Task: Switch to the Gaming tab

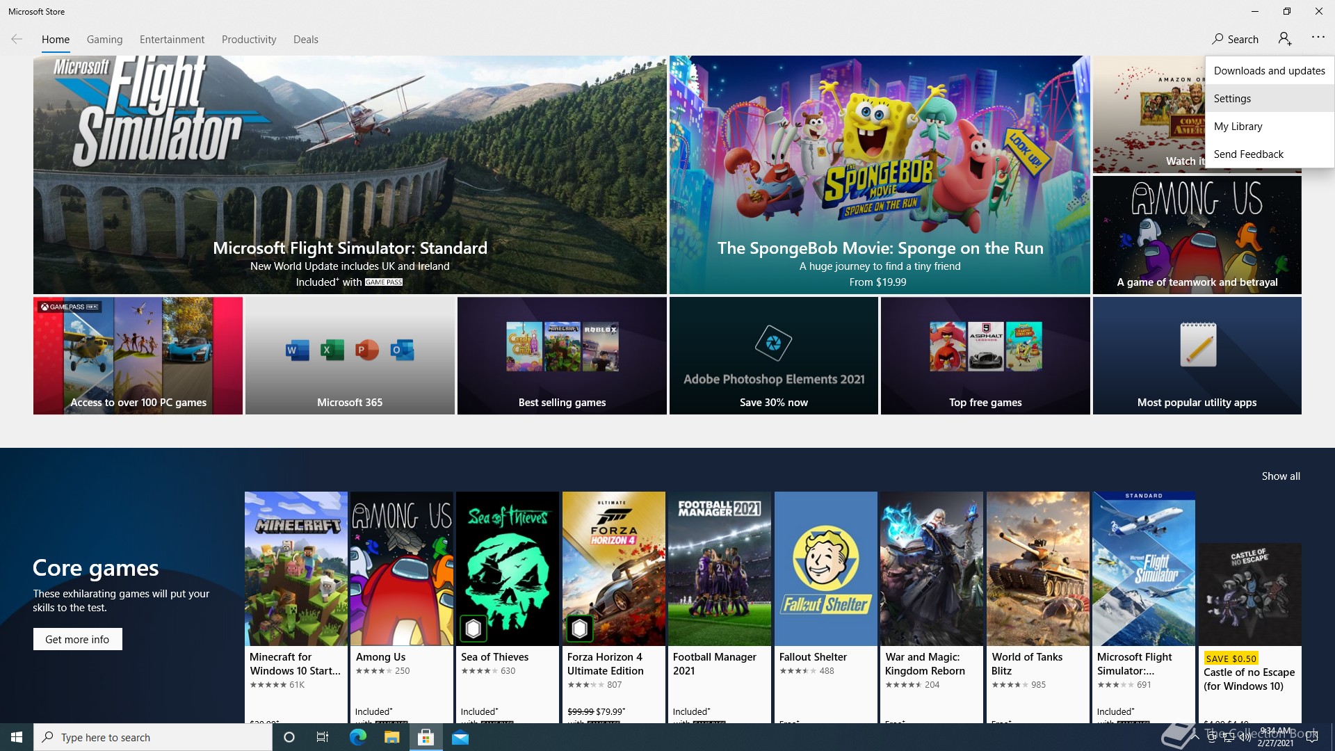Action: (x=105, y=40)
